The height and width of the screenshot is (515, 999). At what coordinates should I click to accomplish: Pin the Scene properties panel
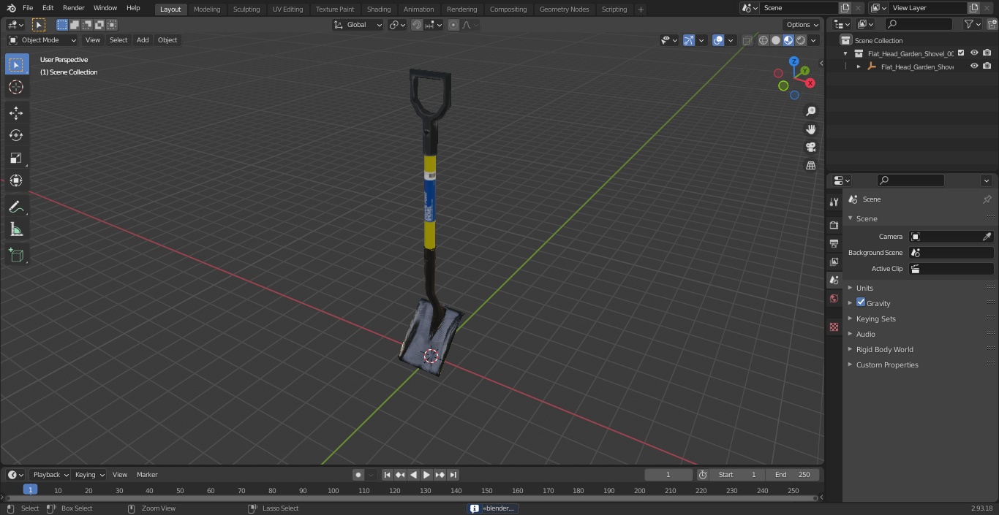[987, 199]
